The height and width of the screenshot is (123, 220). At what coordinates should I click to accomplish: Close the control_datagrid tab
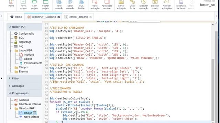click(91, 17)
